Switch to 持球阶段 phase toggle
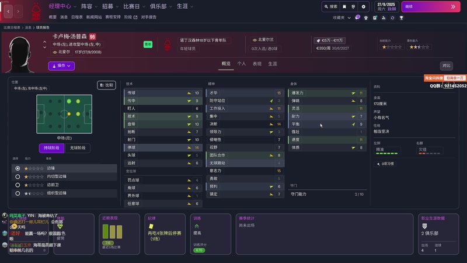Image resolution: width=467 pixels, height=263 pixels. tap(51, 148)
